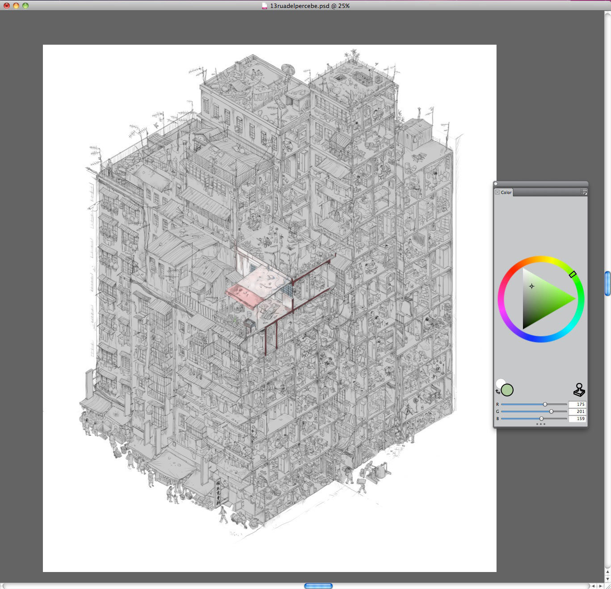Click the R value field showing 175
The width and height of the screenshot is (611, 589).
pos(577,404)
